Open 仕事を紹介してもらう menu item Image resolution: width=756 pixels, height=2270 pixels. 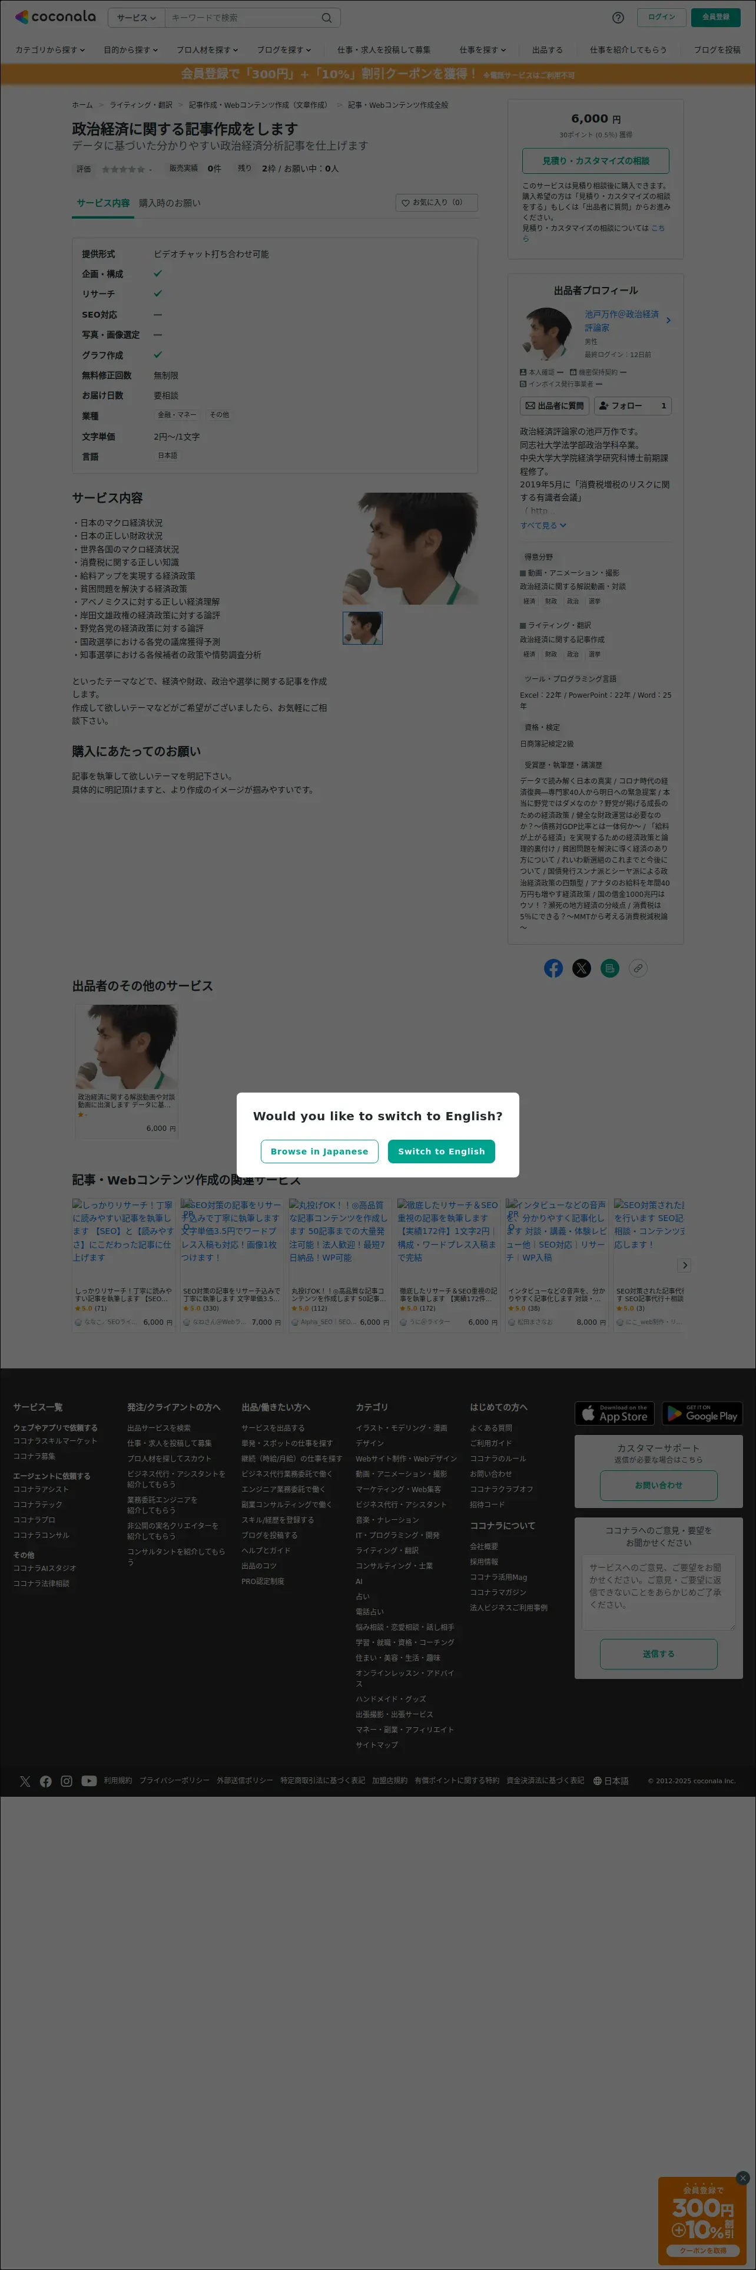pos(628,50)
